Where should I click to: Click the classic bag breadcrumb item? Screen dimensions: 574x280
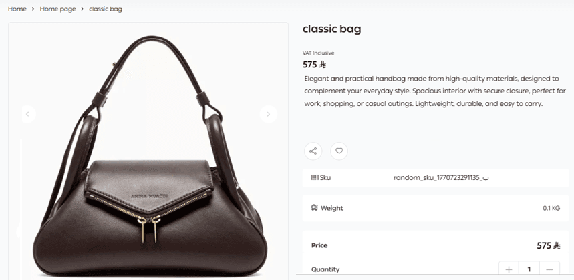[105, 9]
